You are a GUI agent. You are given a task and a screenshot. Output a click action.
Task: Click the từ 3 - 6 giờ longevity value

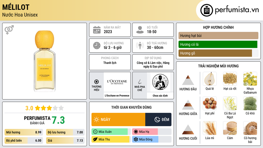coord(113,48)
